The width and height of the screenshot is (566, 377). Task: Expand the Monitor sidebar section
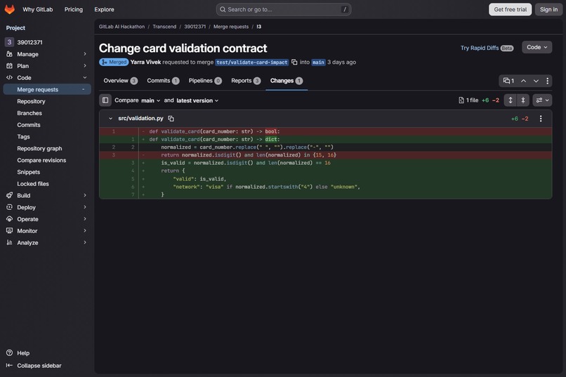(x=46, y=231)
